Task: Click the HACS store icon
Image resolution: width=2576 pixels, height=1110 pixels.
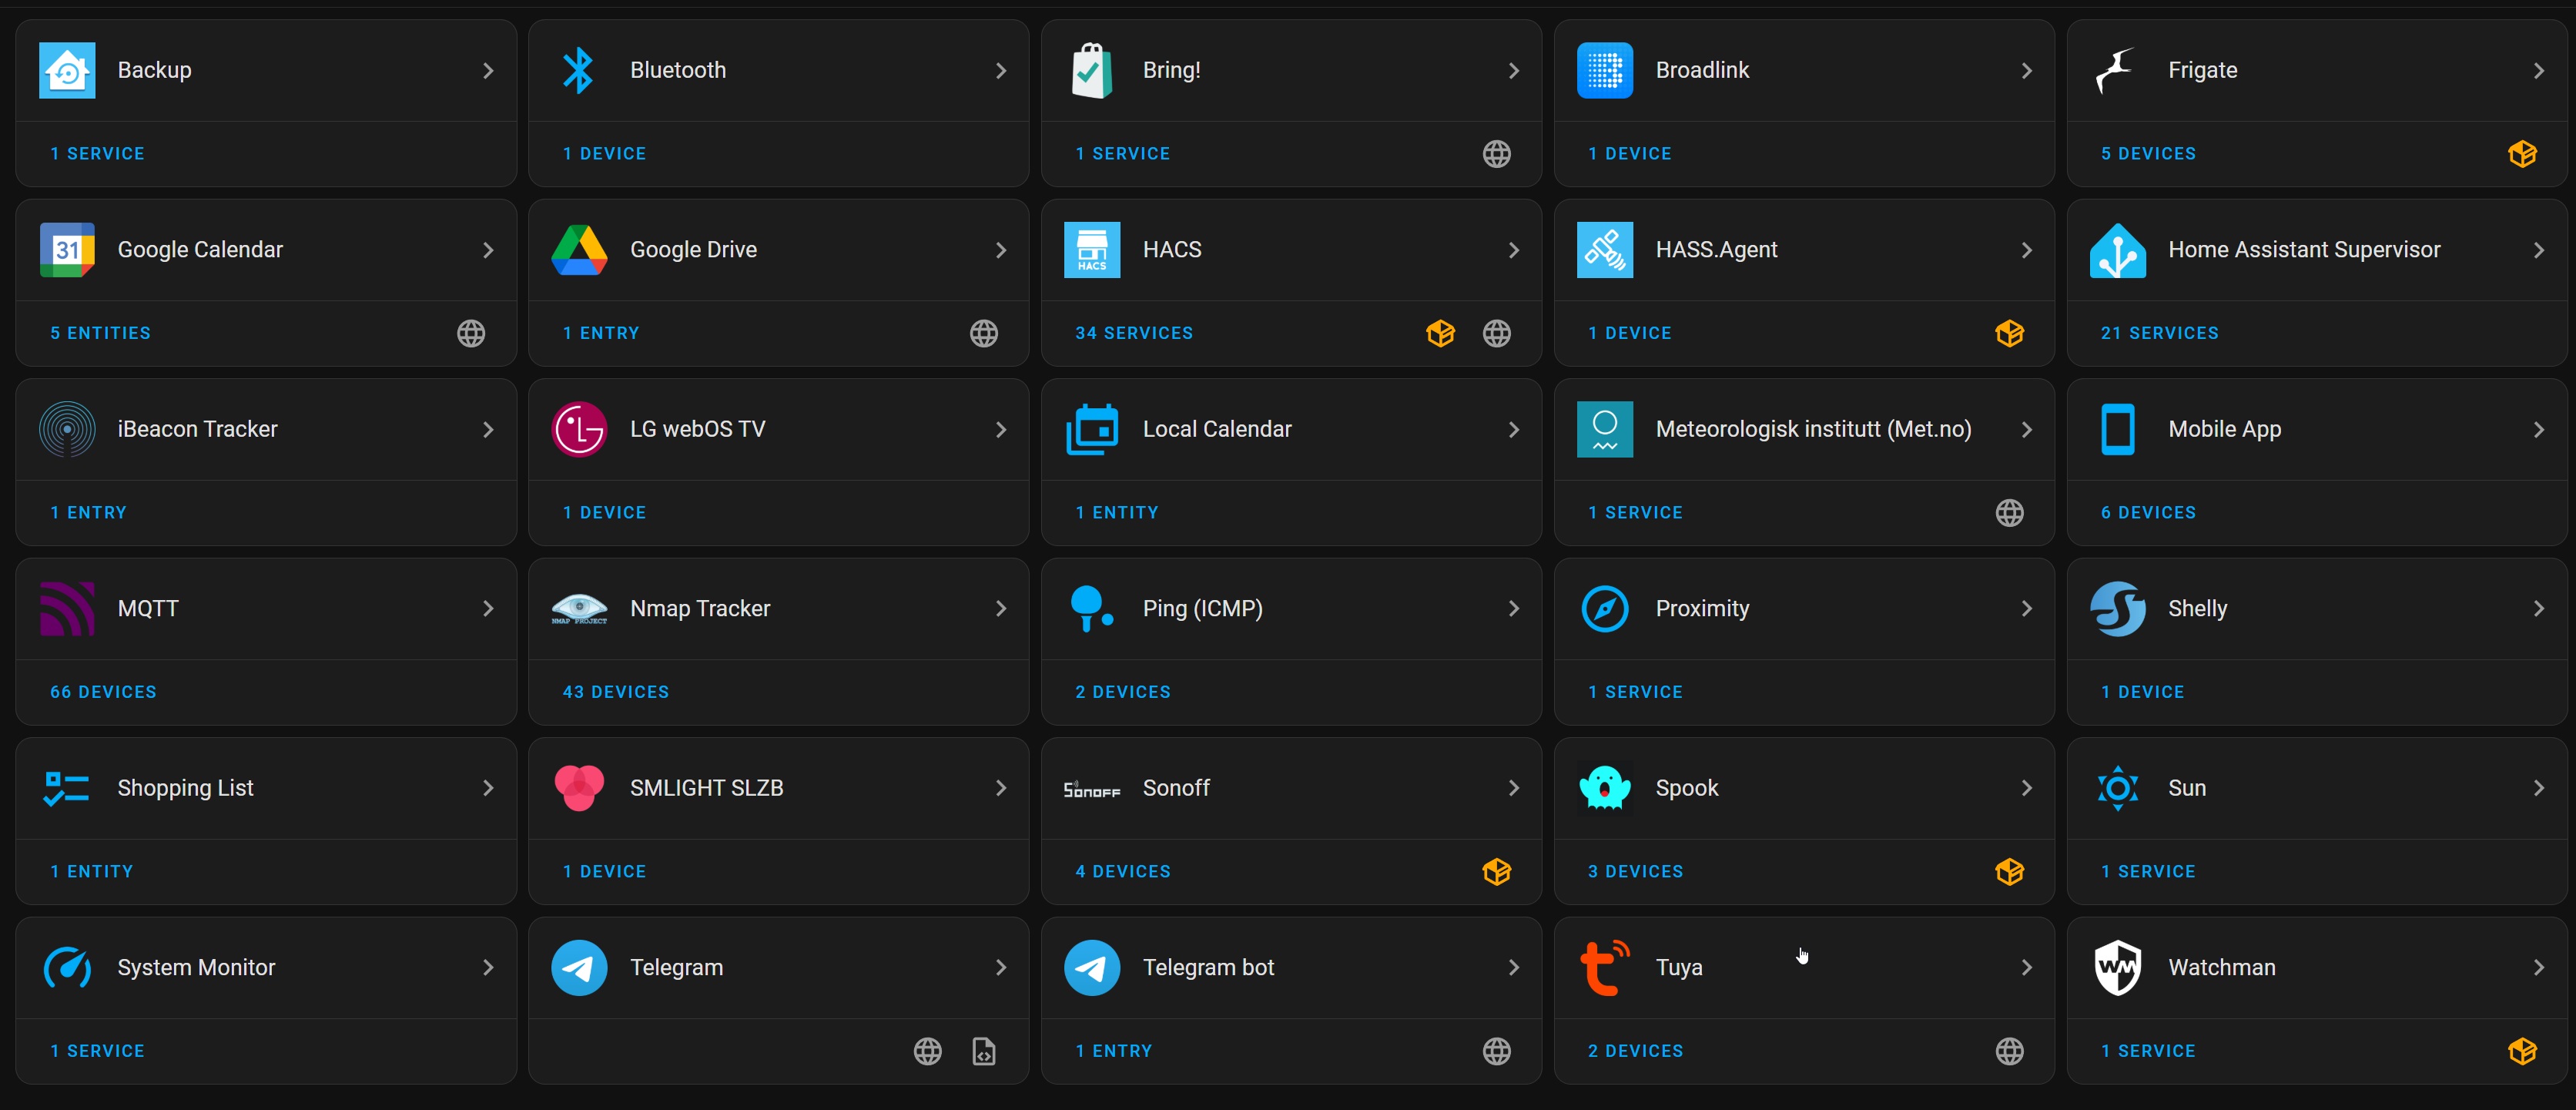Action: point(1092,250)
